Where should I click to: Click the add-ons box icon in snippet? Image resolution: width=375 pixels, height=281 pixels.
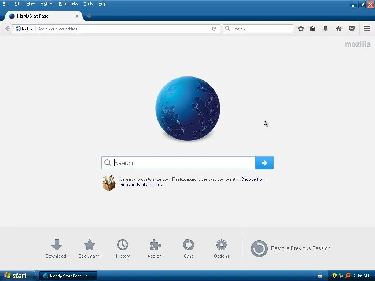109,183
